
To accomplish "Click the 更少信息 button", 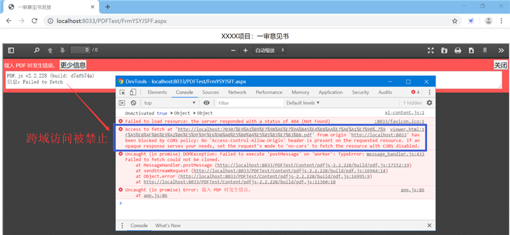I will point(73,65).
